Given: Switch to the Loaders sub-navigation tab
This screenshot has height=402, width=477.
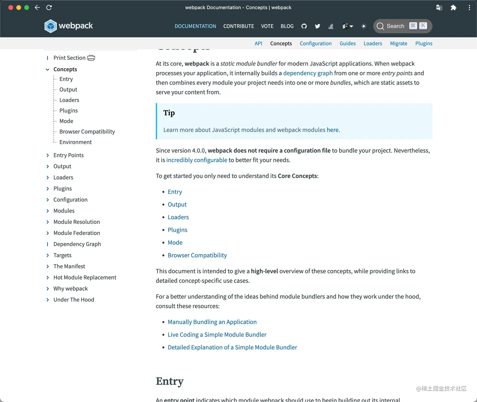Looking at the screenshot, I should coord(373,43).
